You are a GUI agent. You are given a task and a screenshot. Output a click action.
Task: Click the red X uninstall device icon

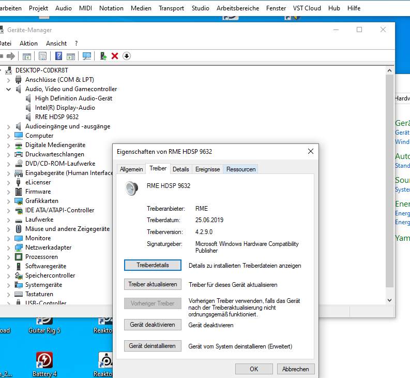tap(115, 56)
